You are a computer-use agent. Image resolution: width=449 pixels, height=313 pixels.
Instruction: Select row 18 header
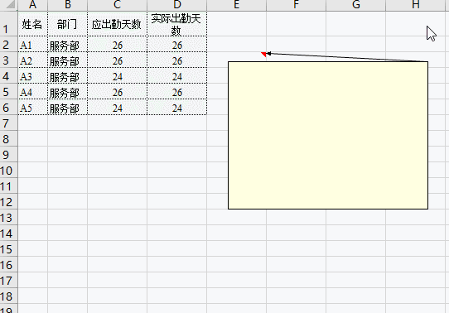(8, 296)
